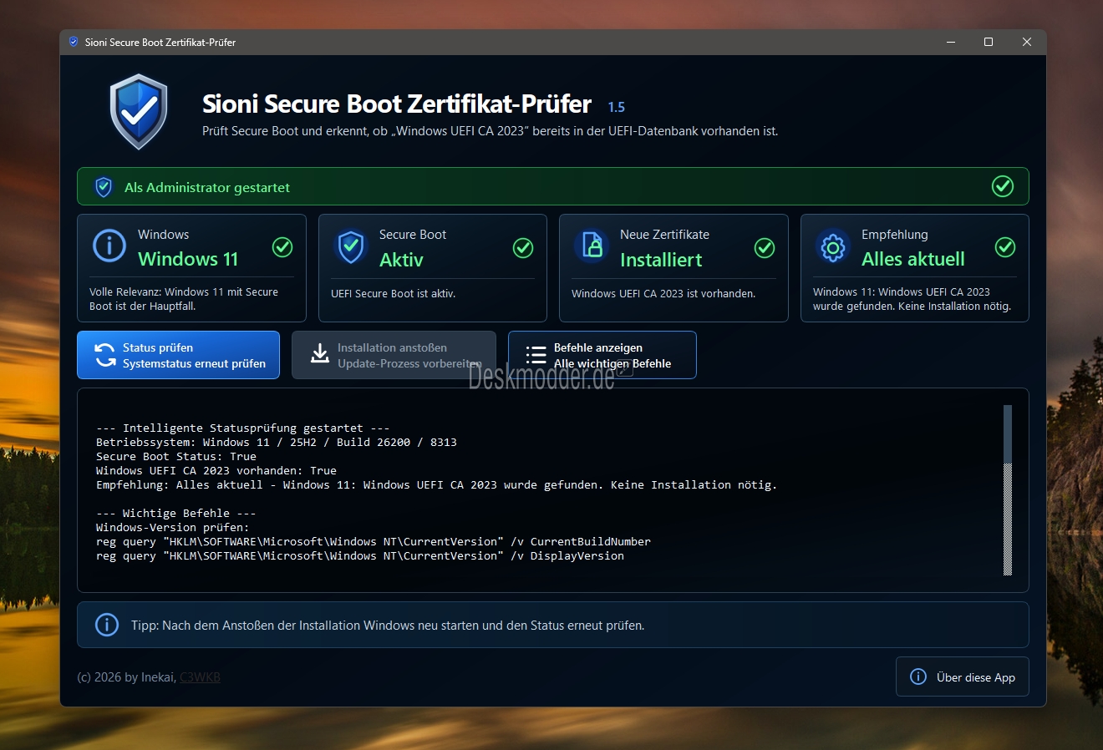Screen dimensions: 1103x750
Task: Click the shield icon in the administrator banner
Action: [104, 187]
